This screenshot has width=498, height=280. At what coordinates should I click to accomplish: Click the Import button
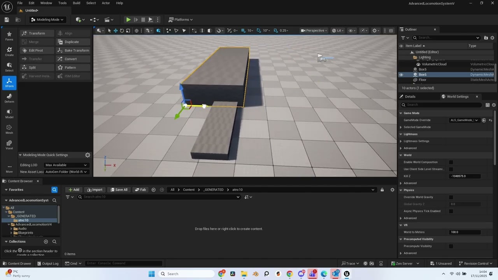(95, 190)
